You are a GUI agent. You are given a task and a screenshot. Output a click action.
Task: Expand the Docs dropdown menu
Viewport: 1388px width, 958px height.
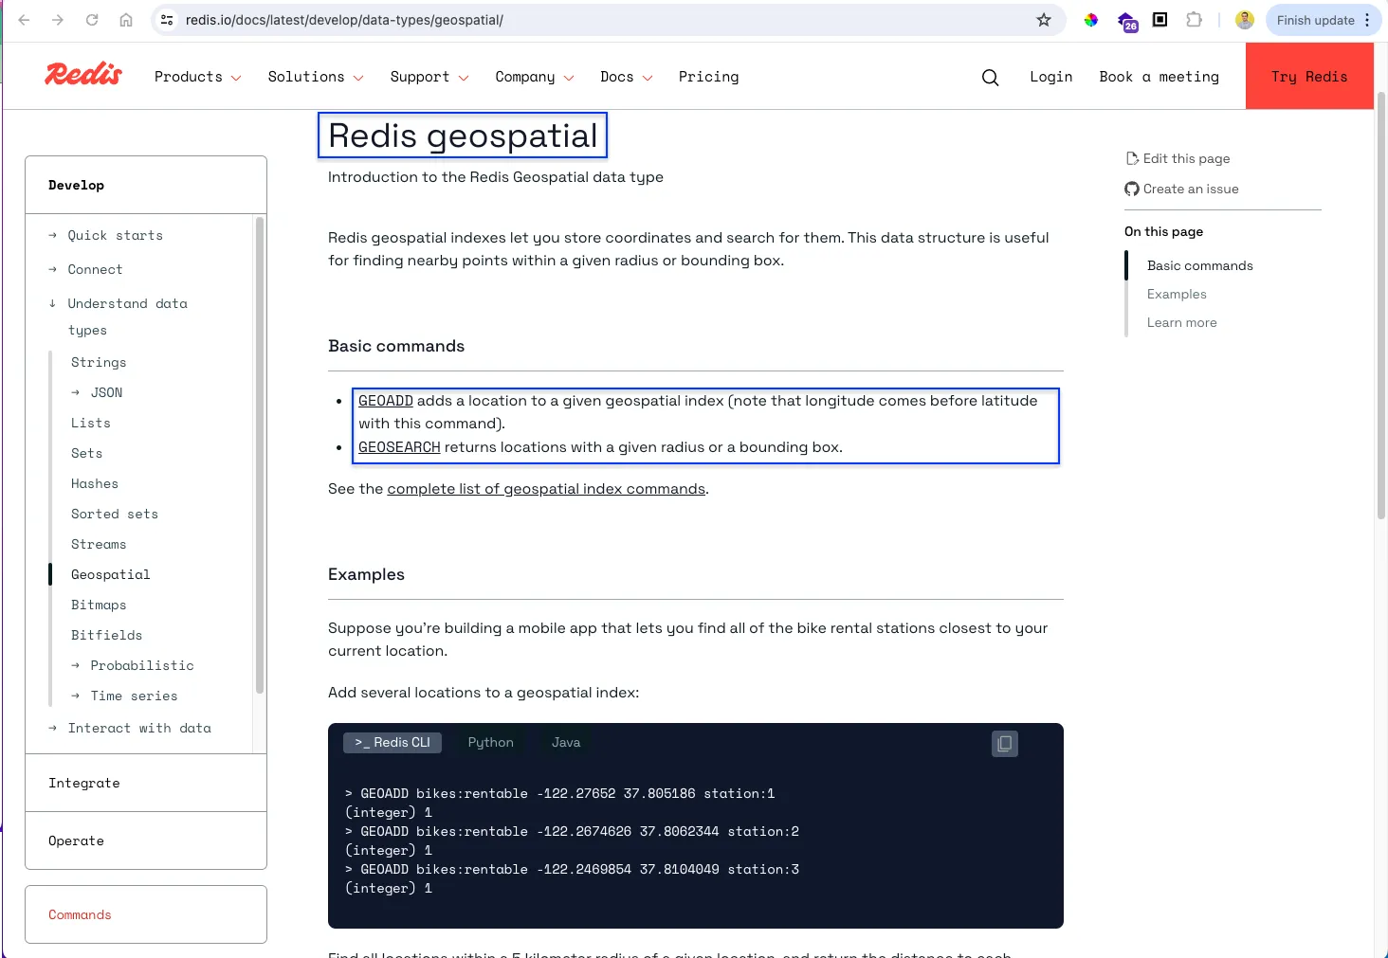(x=627, y=77)
